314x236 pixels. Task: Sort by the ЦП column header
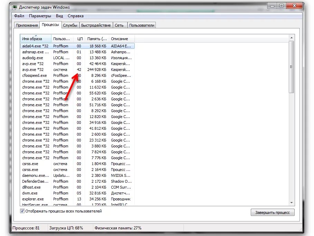[x=79, y=39]
